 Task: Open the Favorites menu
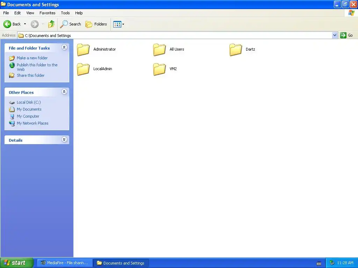click(47, 13)
